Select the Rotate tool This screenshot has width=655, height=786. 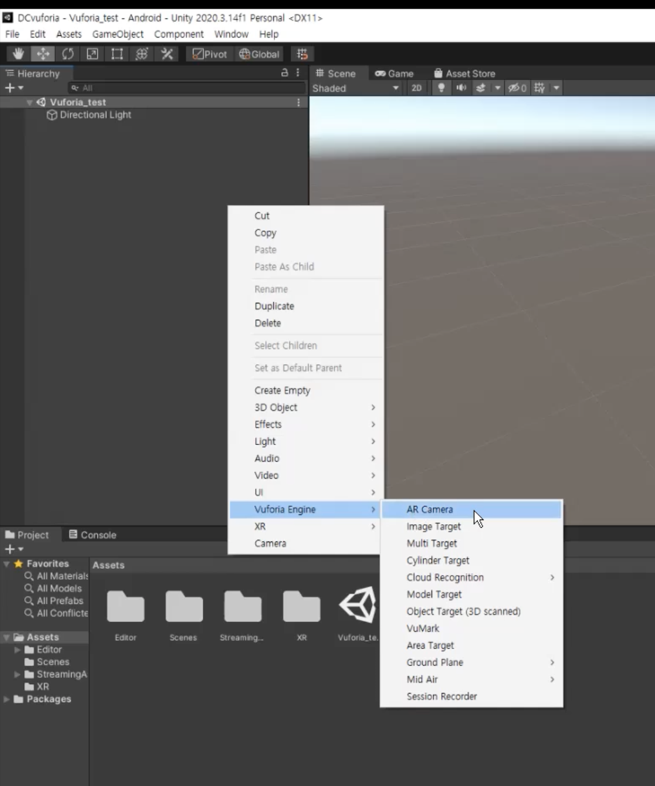click(68, 54)
